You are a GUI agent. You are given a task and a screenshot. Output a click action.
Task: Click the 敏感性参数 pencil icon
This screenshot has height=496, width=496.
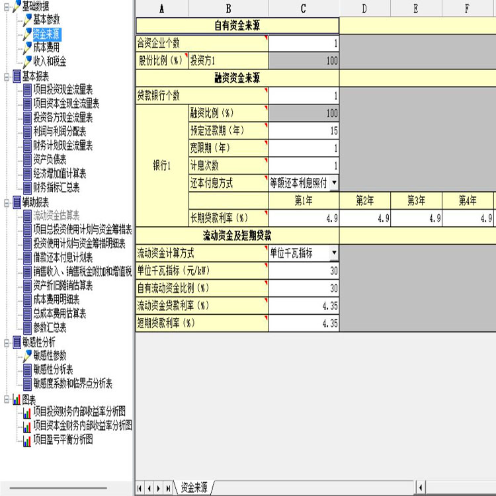28,356
